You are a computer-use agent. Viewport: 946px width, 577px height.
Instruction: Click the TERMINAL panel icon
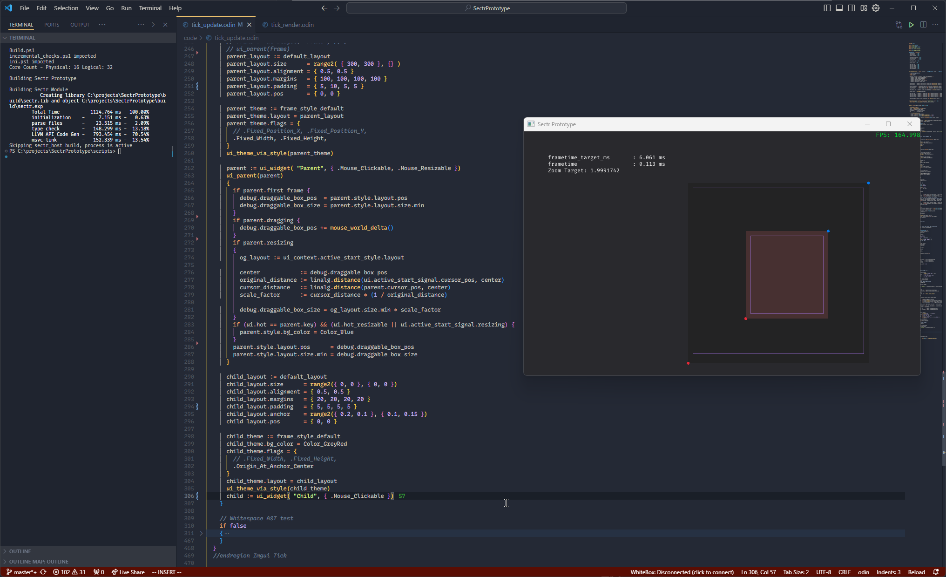pos(21,24)
